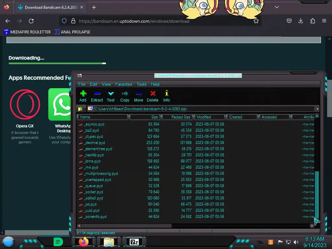Viewport: 332px width, 249px height.
Task: Open the Tools menu in 7-Zip
Action: (x=141, y=84)
